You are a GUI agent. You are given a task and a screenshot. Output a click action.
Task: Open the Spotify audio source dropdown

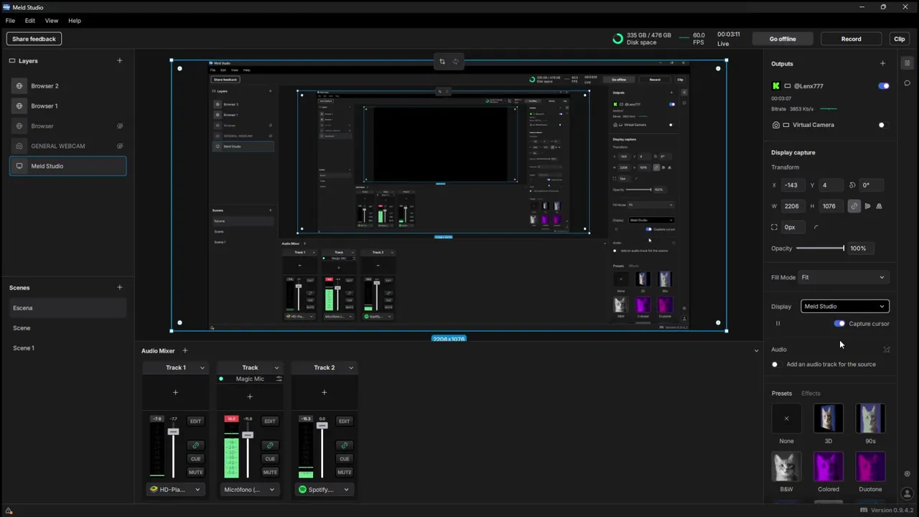click(324, 490)
